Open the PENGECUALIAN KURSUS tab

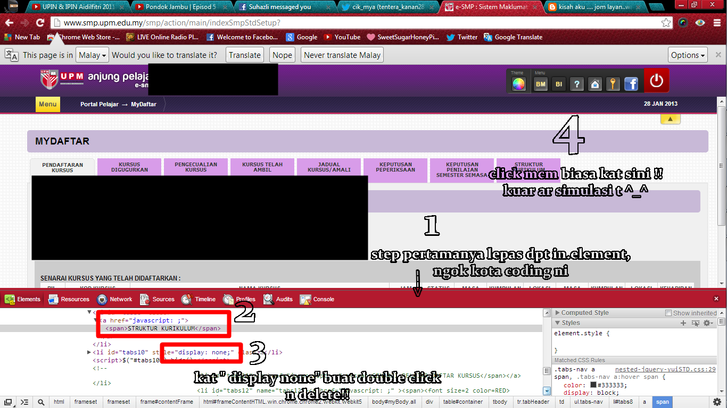pos(196,167)
